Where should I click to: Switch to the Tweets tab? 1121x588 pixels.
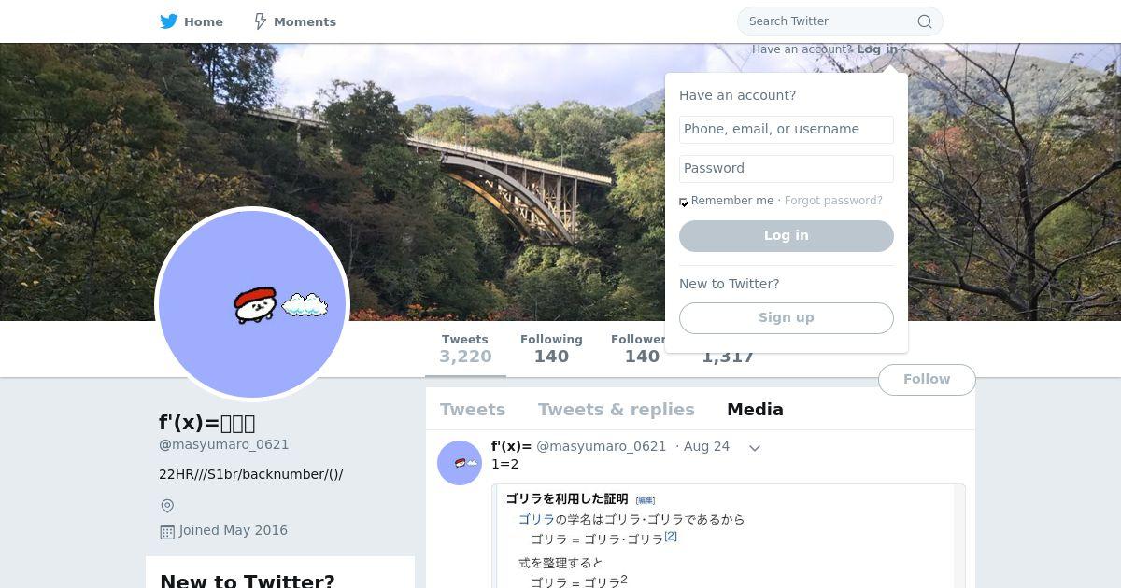point(473,410)
